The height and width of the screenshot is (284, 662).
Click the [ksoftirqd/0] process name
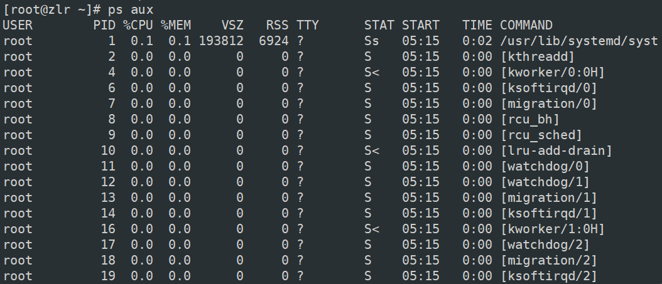click(549, 88)
